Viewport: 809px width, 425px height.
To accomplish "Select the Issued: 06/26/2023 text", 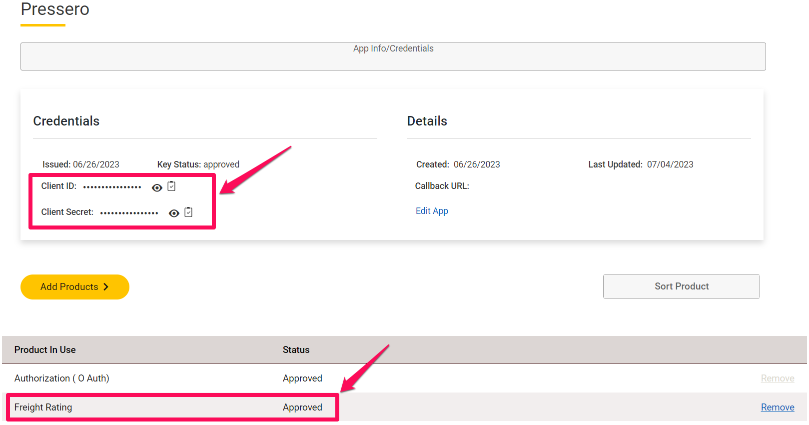I will click(81, 164).
